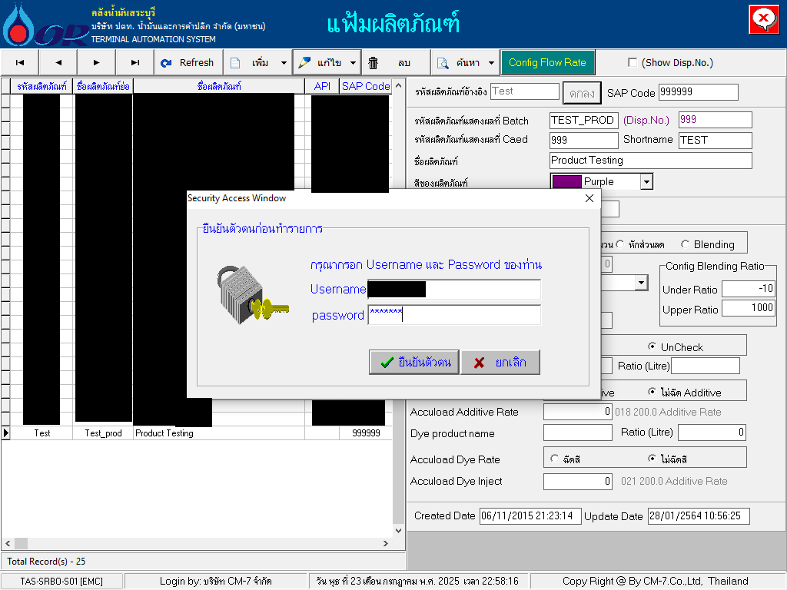Click the padlock and key image
787x590 pixels.
coord(249,294)
